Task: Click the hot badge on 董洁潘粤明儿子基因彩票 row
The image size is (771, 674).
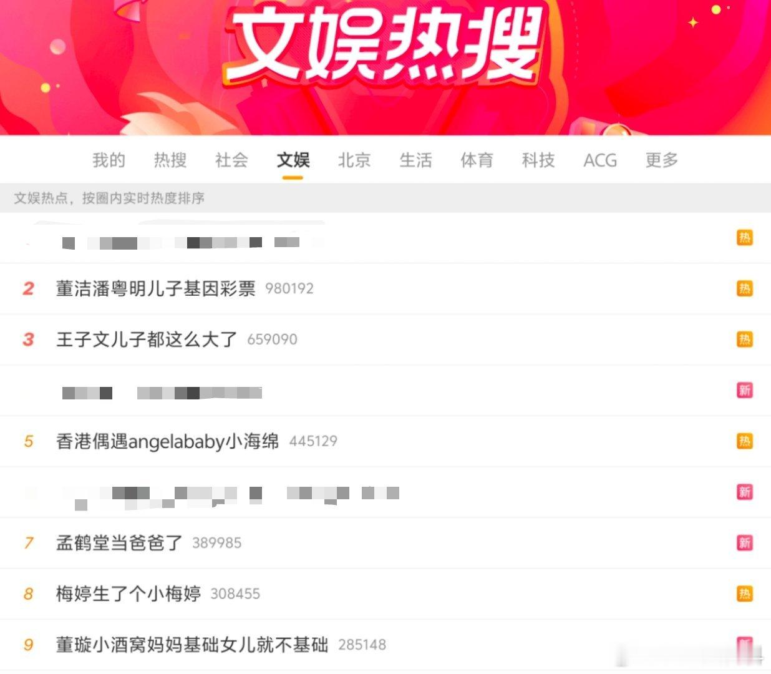Action: coord(744,288)
